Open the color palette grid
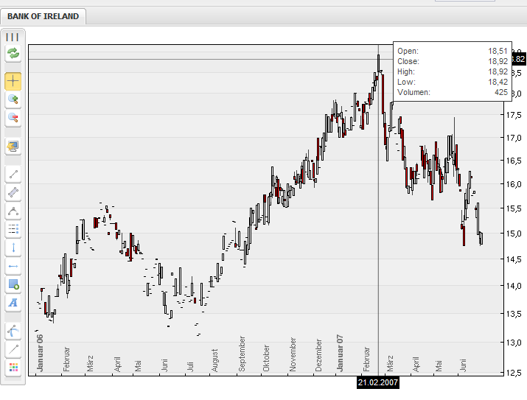Viewport: 527px width, 400px height. coord(13,368)
